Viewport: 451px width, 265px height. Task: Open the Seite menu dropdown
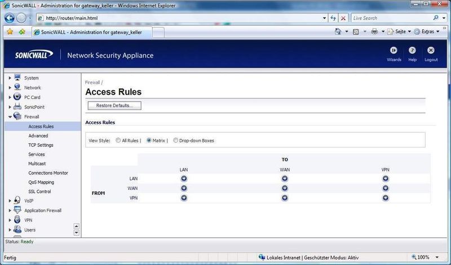click(x=410, y=32)
